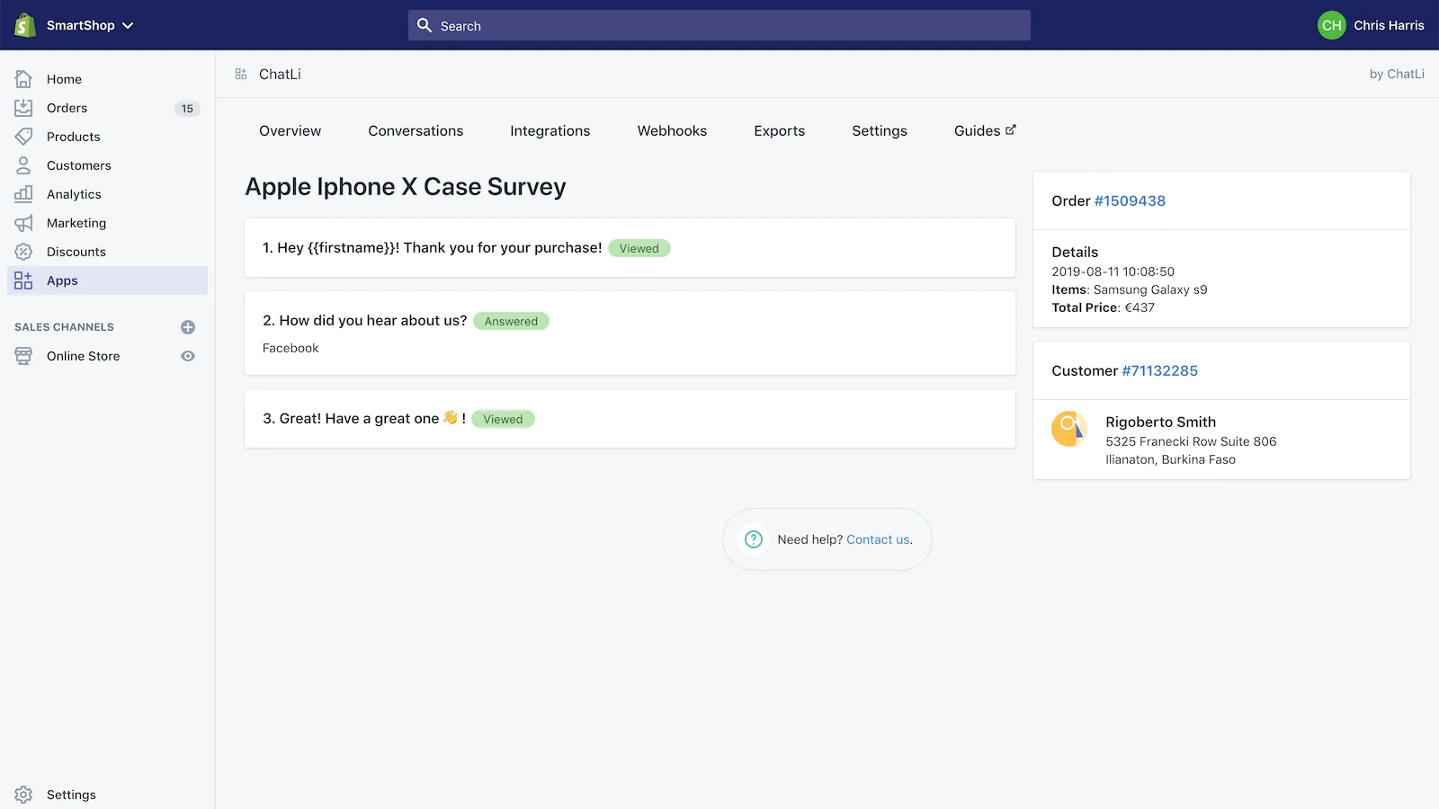View Online Store eye icon
1439x809 pixels.
(188, 356)
